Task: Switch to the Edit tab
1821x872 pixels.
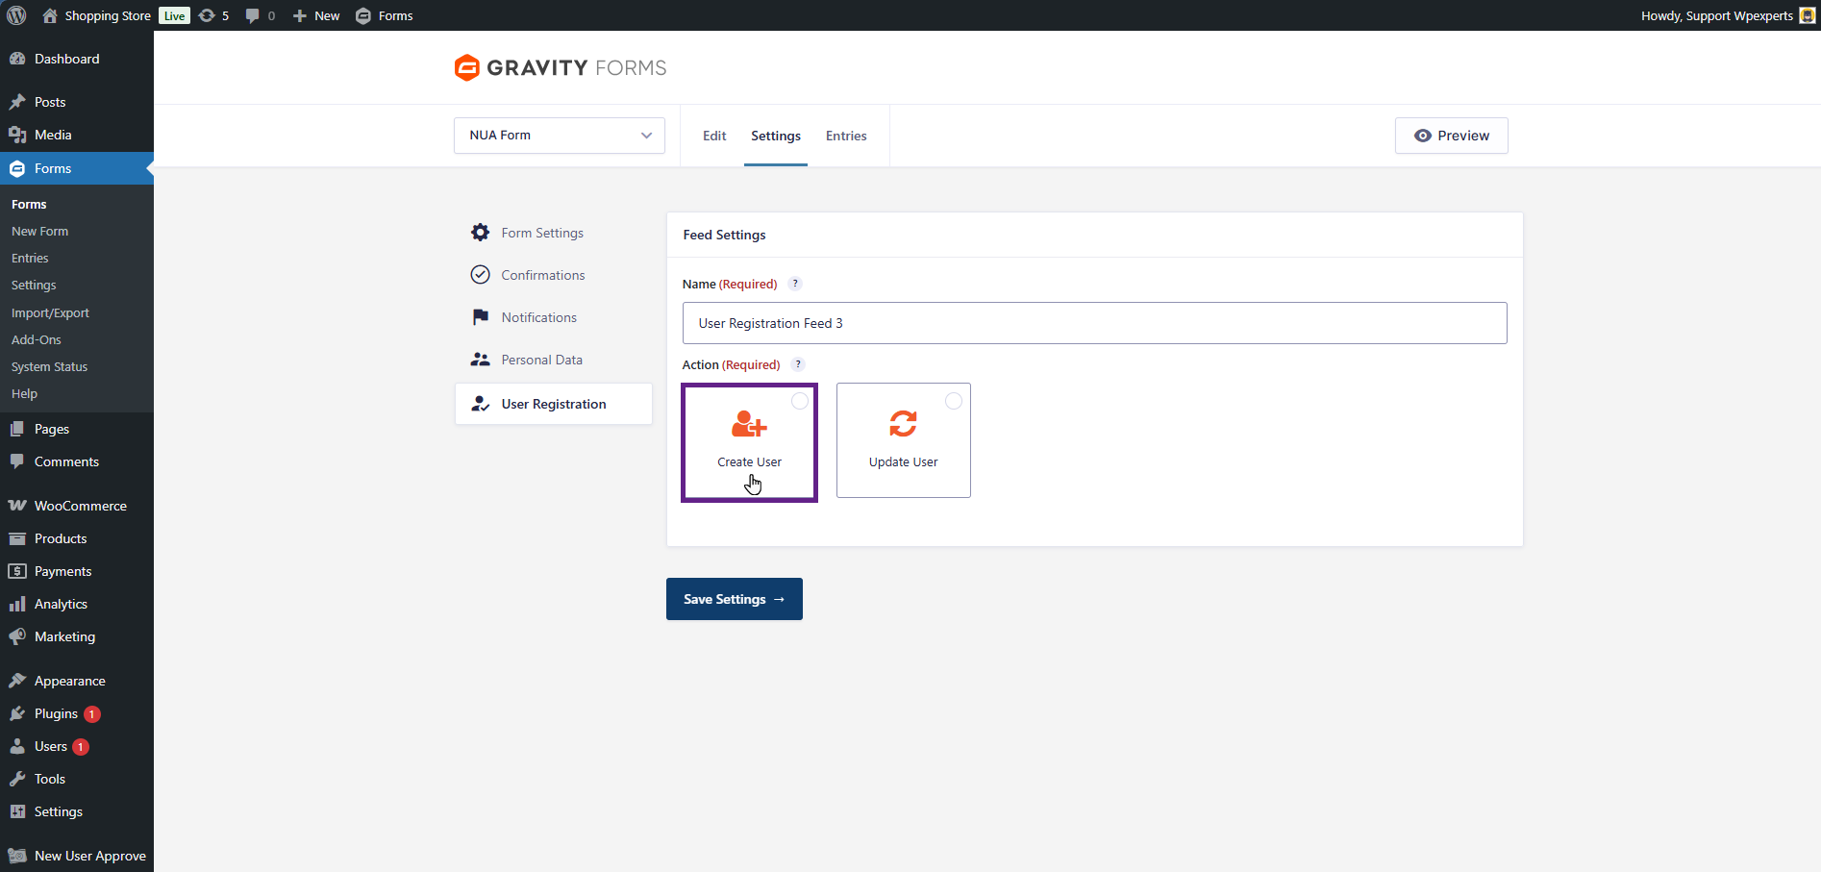Action: coord(714,136)
